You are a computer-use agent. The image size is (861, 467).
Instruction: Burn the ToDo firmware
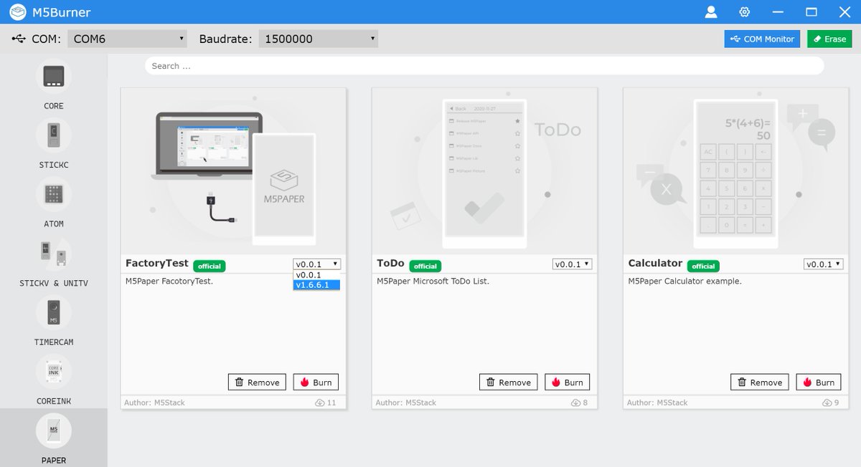pos(567,382)
